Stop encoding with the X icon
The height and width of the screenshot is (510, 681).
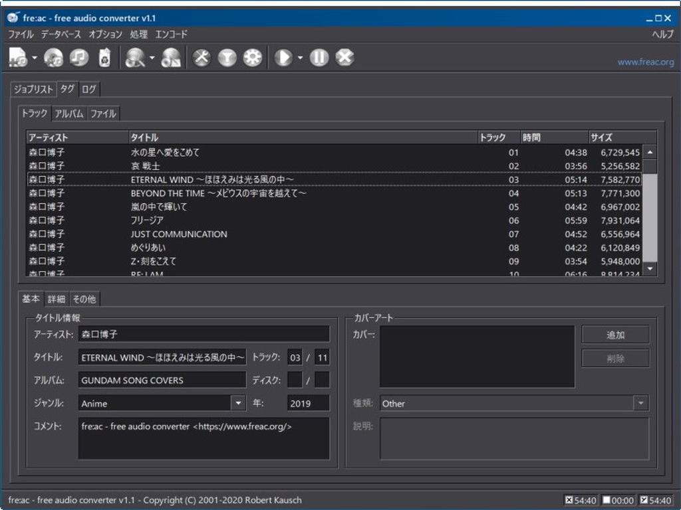click(345, 57)
